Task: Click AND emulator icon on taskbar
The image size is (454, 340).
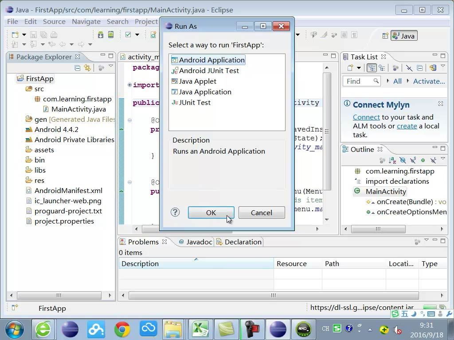Action: [x=303, y=329]
